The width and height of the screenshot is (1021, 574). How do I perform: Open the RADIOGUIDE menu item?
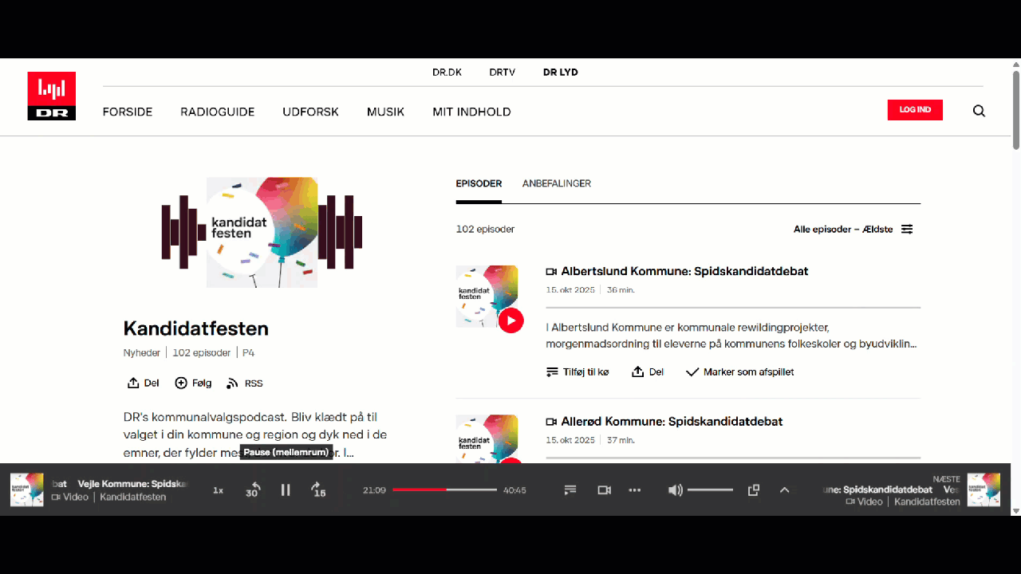click(217, 112)
